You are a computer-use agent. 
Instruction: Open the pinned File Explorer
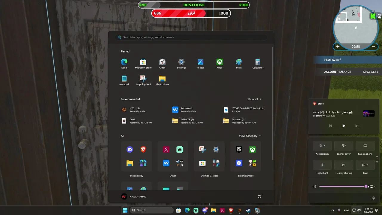162,80
